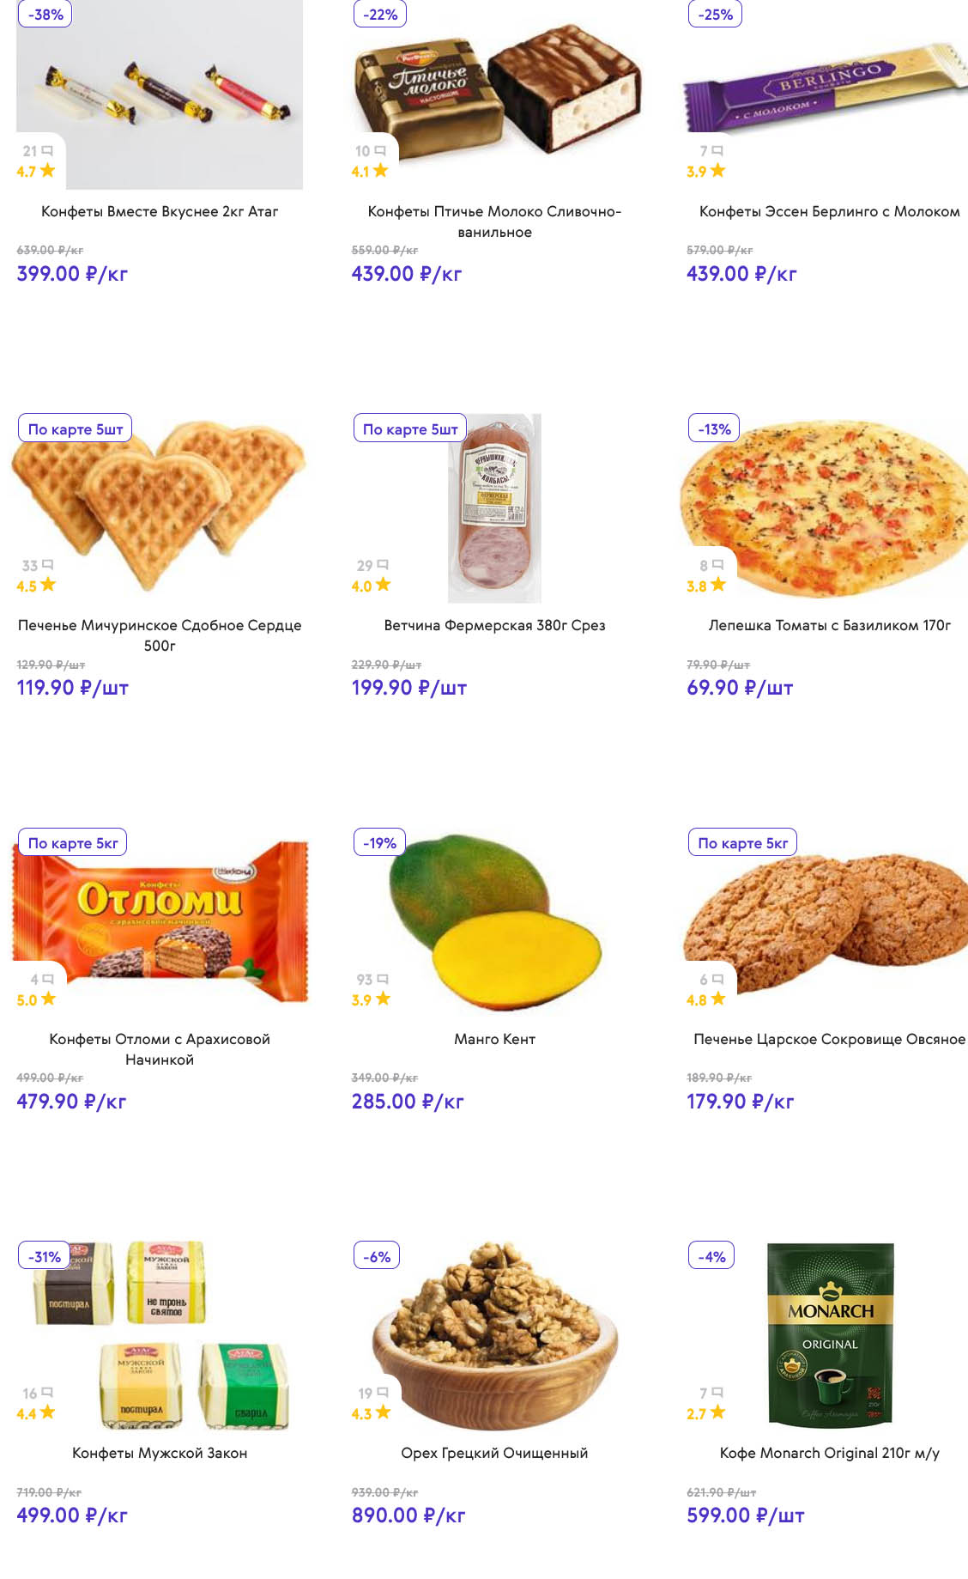The image size is (968, 1579).
Task: Click comments icon on Печенье Мичуринское Сердце
Action: point(47,565)
